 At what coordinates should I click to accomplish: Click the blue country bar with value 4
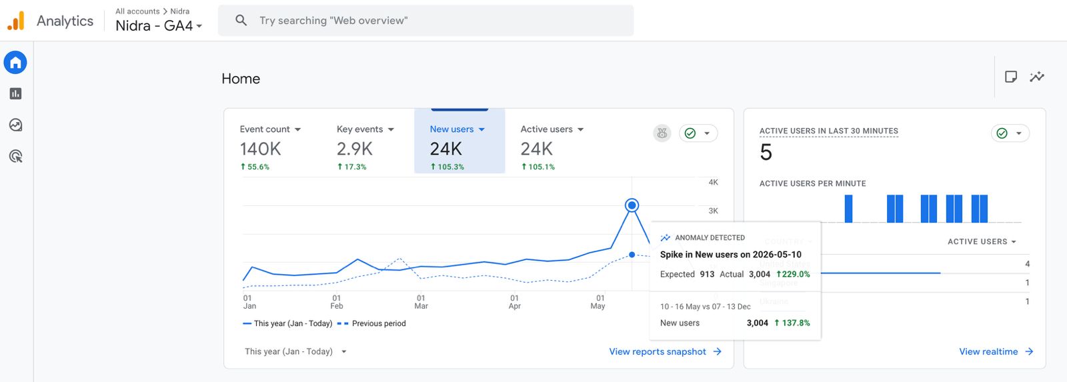(880, 273)
